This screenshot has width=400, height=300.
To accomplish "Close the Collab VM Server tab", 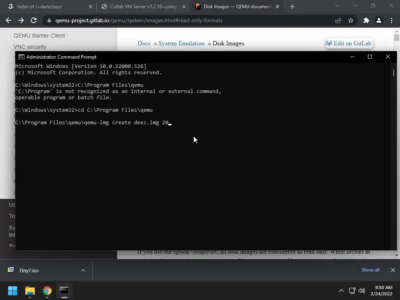I will point(184,7).
